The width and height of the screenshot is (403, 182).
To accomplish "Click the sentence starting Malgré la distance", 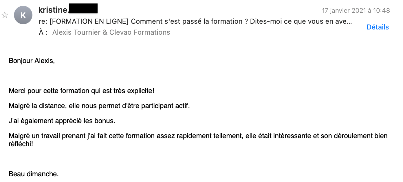I will [99, 106].
